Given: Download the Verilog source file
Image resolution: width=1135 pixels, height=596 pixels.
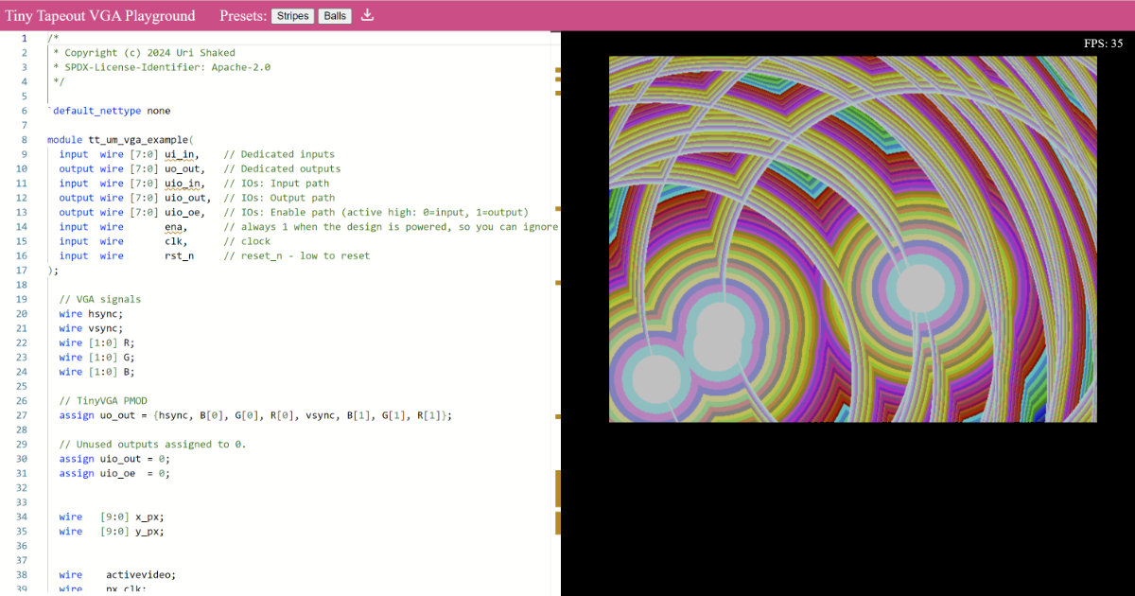Looking at the screenshot, I should pyautogui.click(x=368, y=15).
